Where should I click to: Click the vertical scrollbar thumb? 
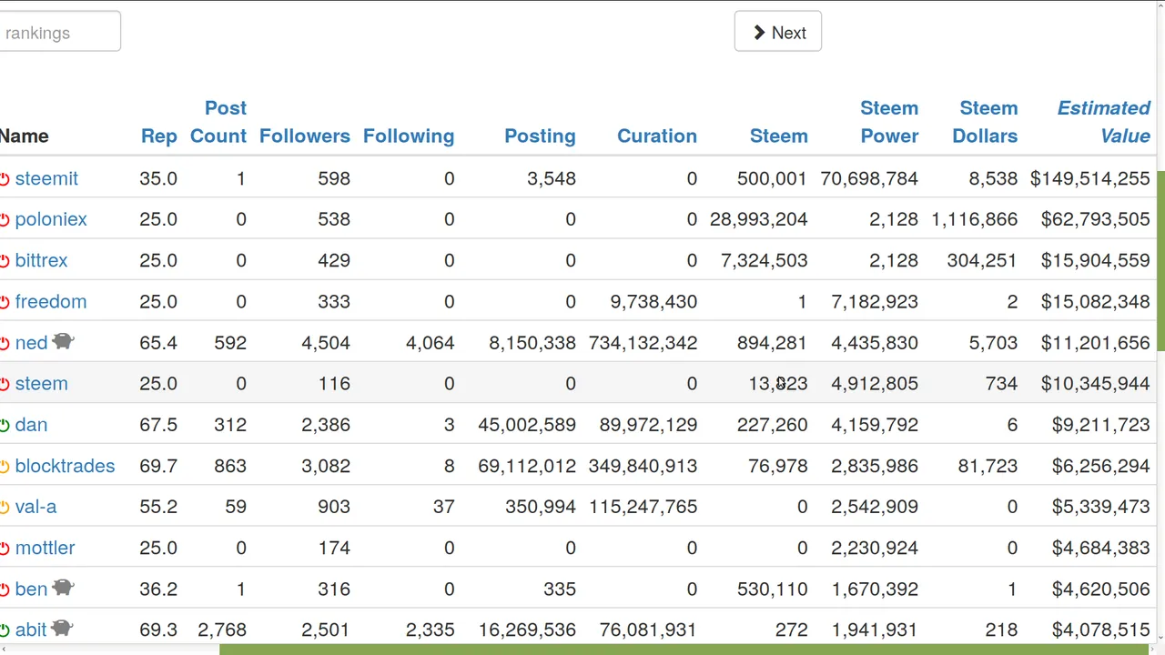click(1160, 261)
